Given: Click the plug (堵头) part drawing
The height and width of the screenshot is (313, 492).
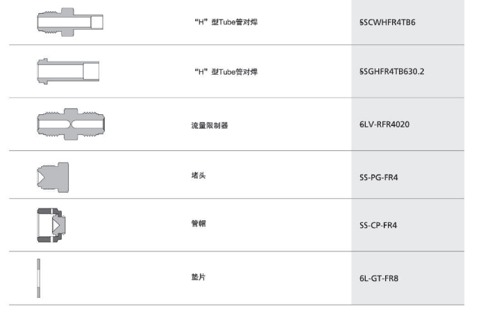Looking at the screenshot, I should pos(53,177).
